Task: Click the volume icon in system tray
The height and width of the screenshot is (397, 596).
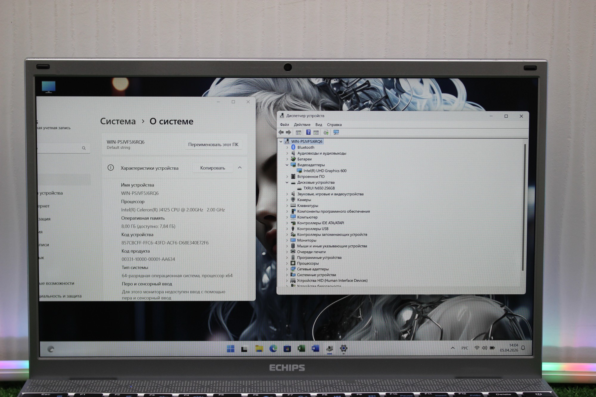Action: 485,348
